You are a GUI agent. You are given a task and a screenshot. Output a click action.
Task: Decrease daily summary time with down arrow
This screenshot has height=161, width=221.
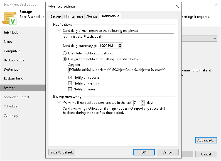120,47
